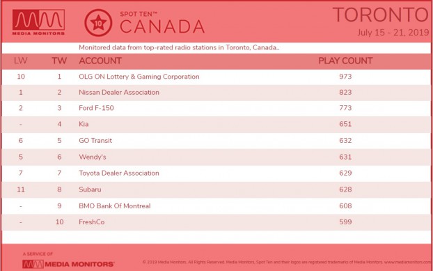
Task: Click the PLAY COUNT column header
Action: point(345,61)
